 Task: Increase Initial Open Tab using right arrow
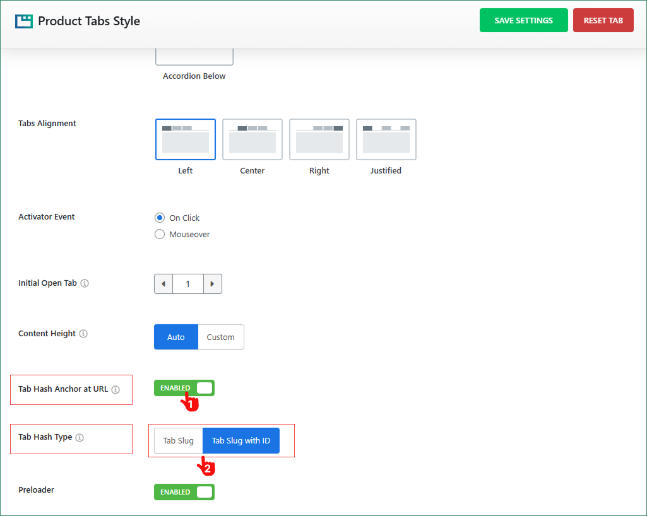tap(213, 284)
